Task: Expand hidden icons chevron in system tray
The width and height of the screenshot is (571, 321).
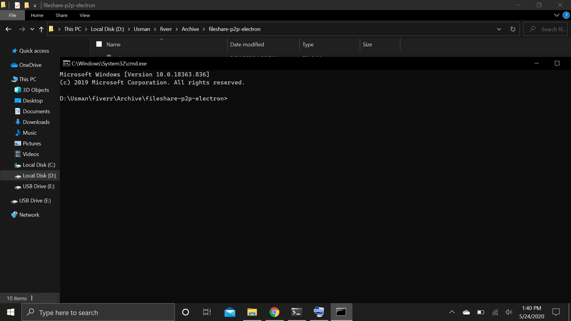Action: [x=452, y=312]
